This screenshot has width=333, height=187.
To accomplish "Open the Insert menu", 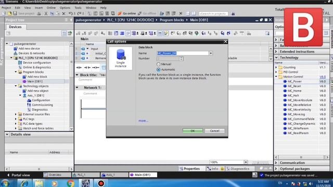I will pyautogui.click(x=39, y=8).
